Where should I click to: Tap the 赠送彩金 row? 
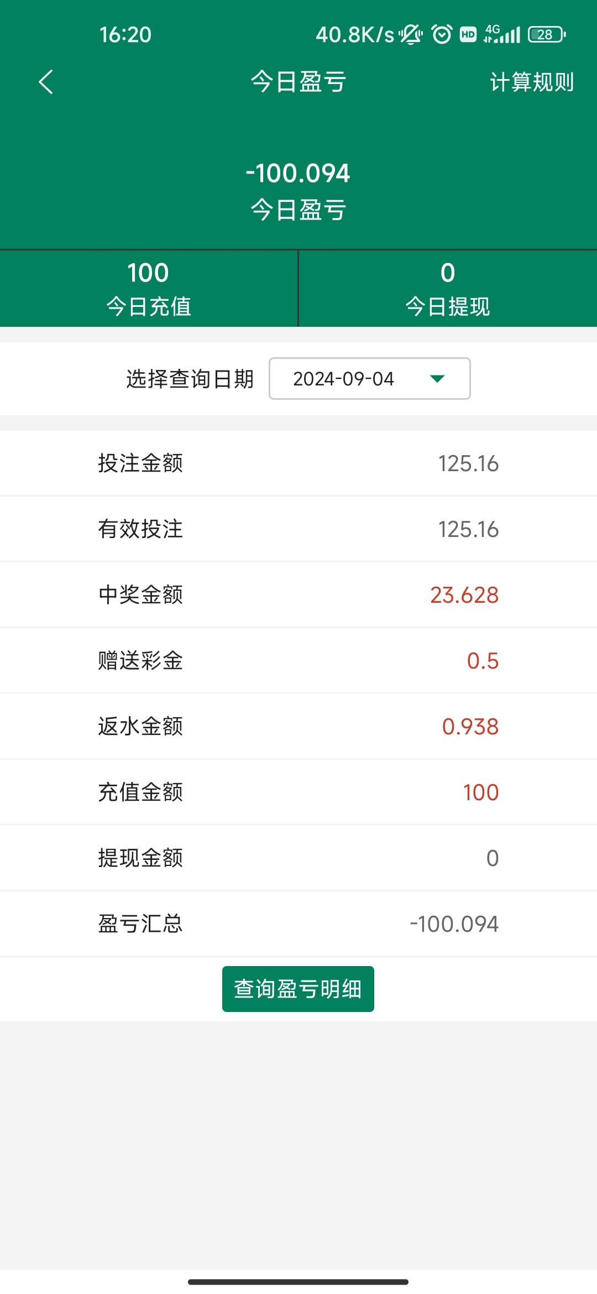click(298, 661)
